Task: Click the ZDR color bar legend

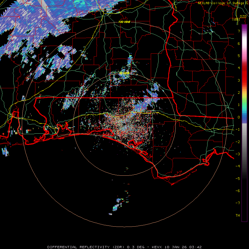Action: click(244, 123)
